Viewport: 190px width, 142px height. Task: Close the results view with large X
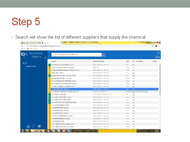(158, 53)
